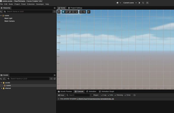Screen dimensions: 174x113
Task: Toggle the 2D view mode button
Action: pos(59,12)
